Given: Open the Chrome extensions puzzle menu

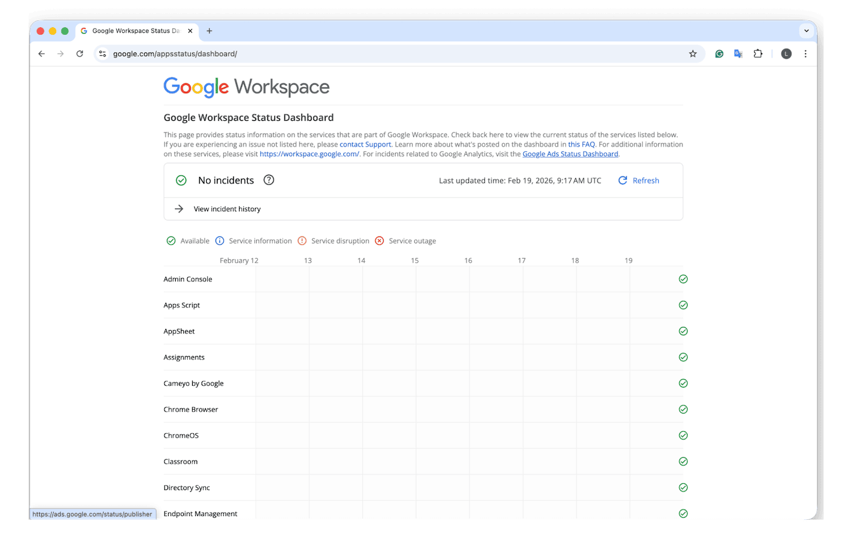Looking at the screenshot, I should 758,54.
